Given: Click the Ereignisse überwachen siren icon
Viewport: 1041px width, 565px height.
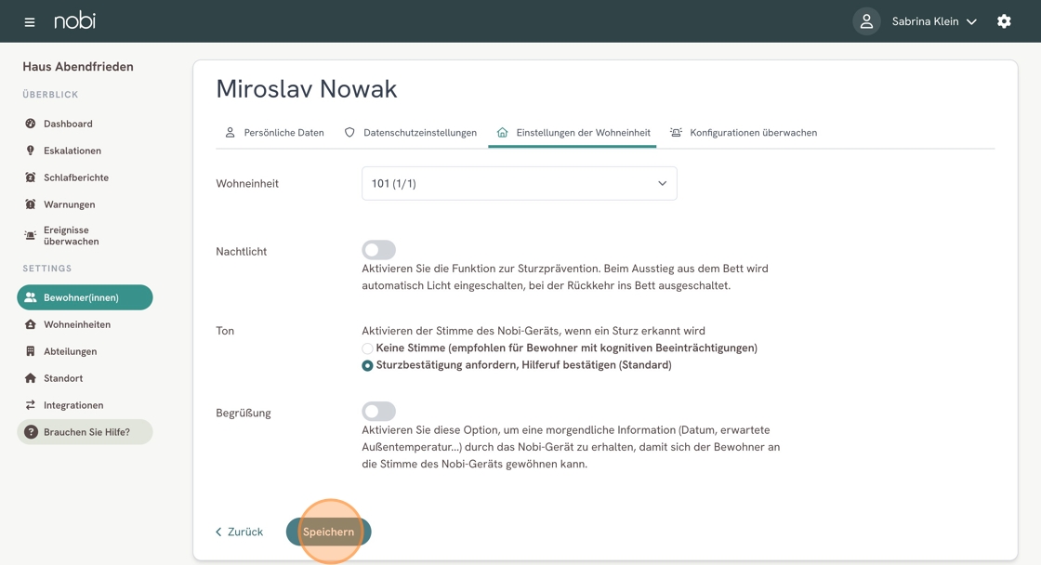Looking at the screenshot, I should click(30, 236).
